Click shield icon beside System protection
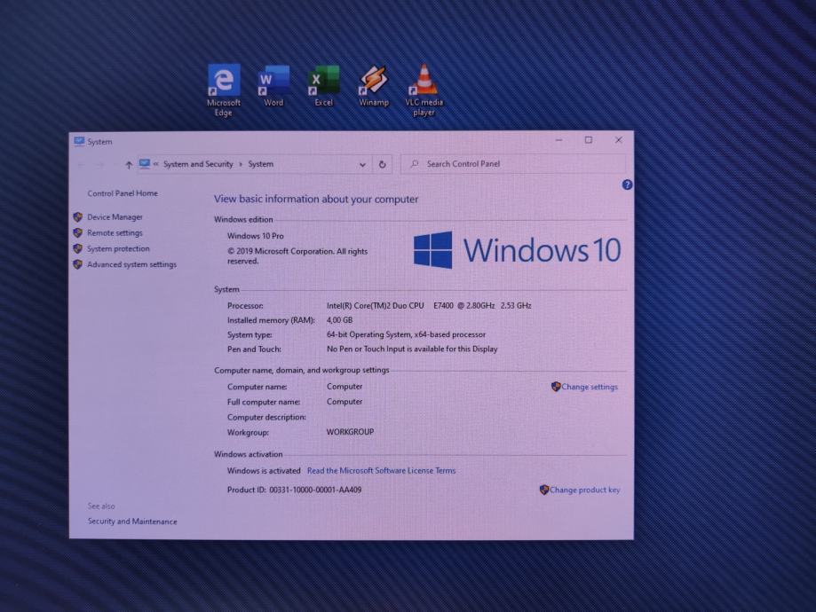 coord(78,248)
